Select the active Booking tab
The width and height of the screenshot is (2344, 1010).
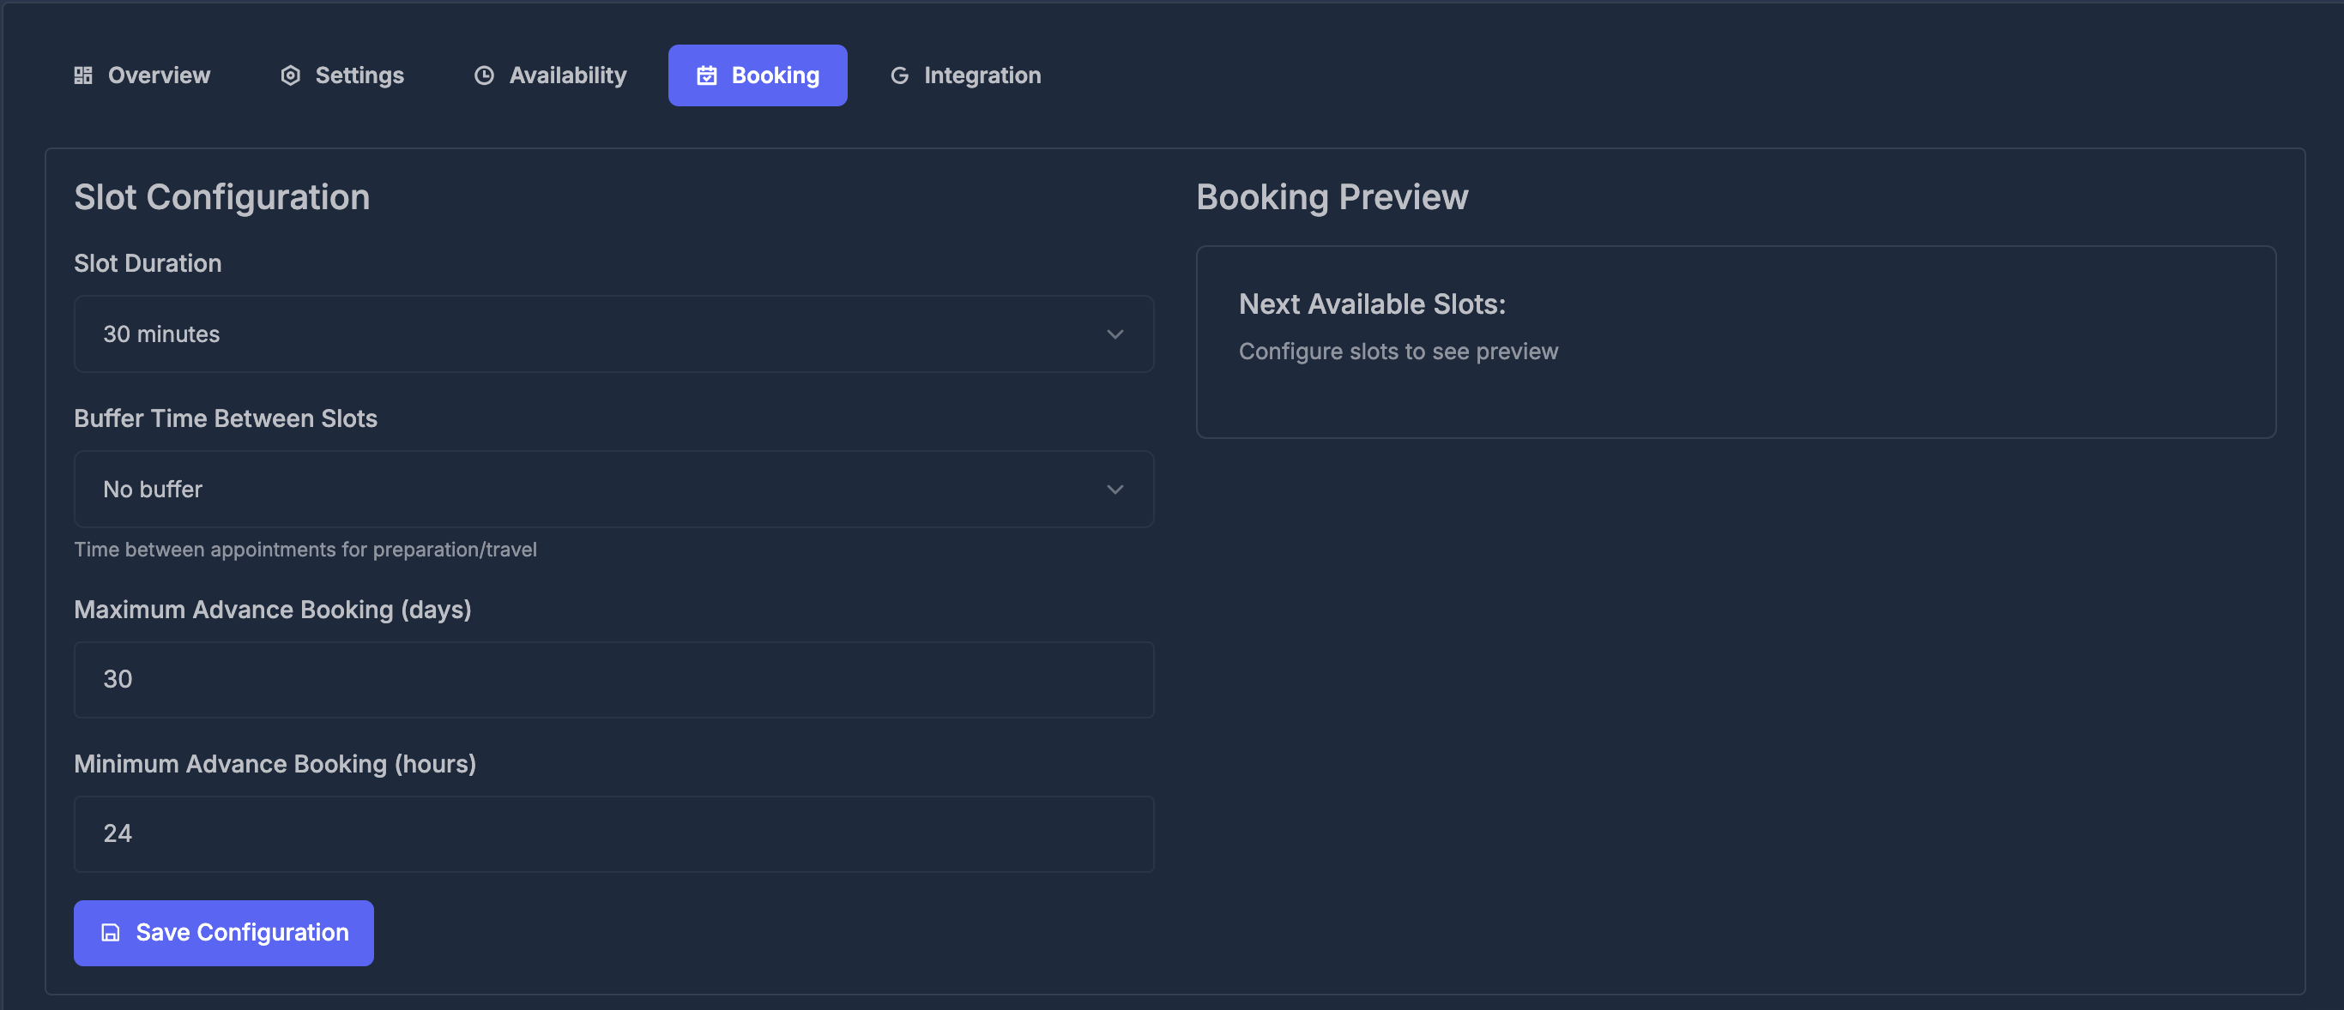click(757, 75)
